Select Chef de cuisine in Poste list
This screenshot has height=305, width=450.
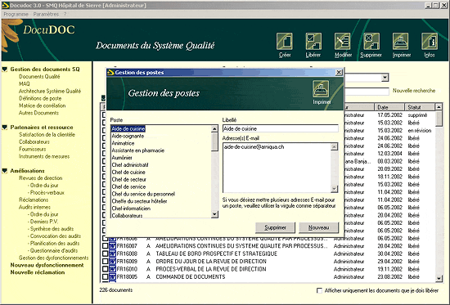(128, 173)
